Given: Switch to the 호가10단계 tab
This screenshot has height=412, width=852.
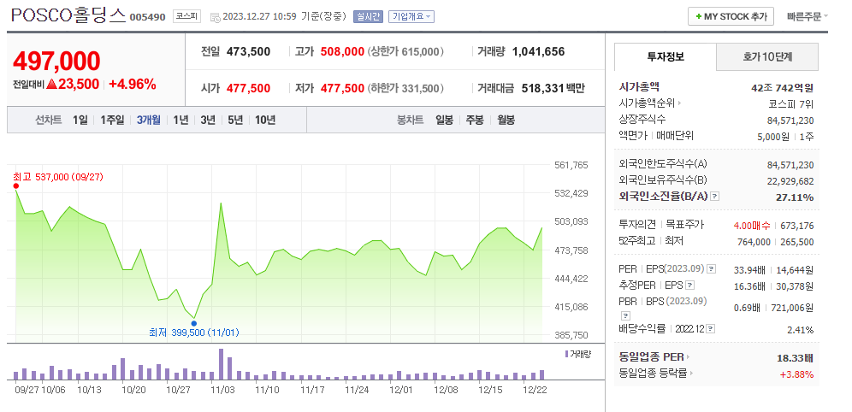Looking at the screenshot, I should pos(767,56).
